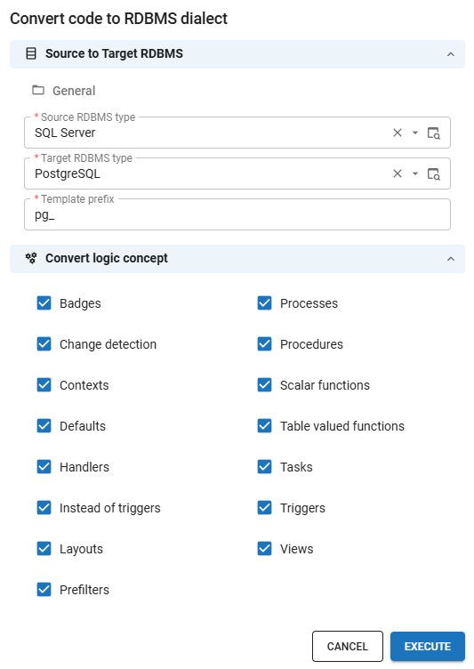Screen dimensions: 474x669
Task: Open lookup search for Target RDBMS type
Action: [433, 174]
